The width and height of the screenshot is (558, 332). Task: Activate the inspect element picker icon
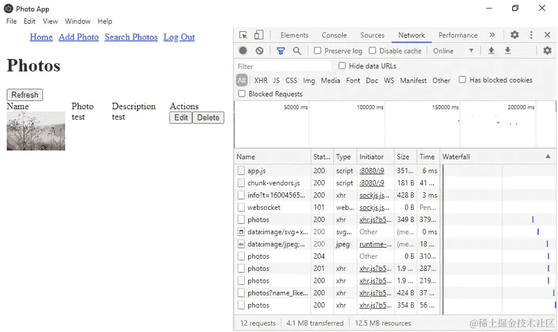pyautogui.click(x=243, y=35)
